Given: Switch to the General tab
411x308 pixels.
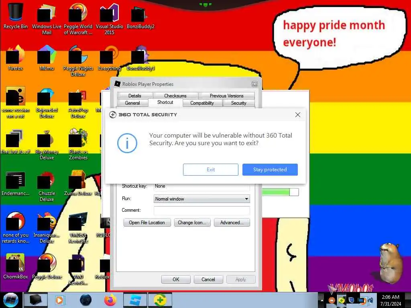Looking at the screenshot, I should coord(132,103).
